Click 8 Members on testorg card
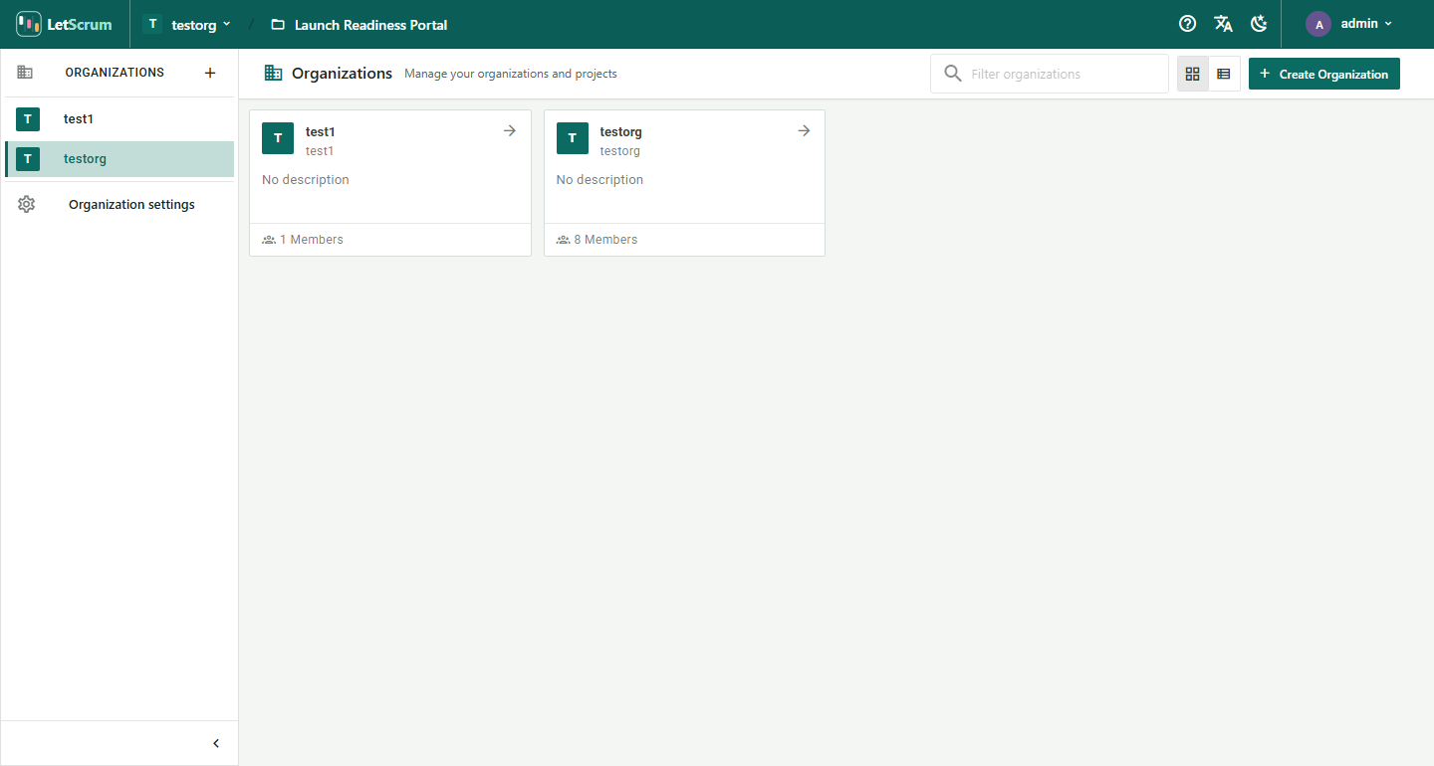Viewport: 1434px width, 766px height. [x=605, y=240]
